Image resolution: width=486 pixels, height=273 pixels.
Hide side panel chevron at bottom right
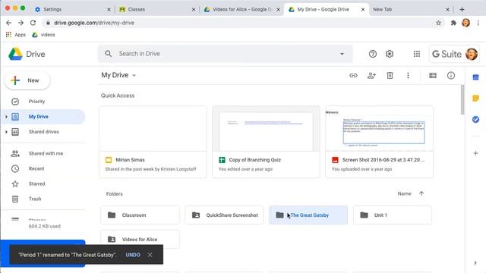[x=475, y=263]
